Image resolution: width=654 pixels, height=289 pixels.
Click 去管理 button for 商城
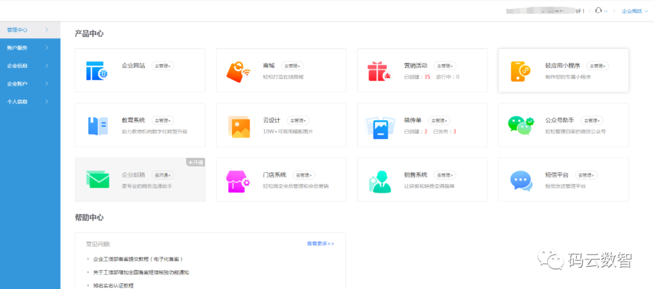point(292,66)
